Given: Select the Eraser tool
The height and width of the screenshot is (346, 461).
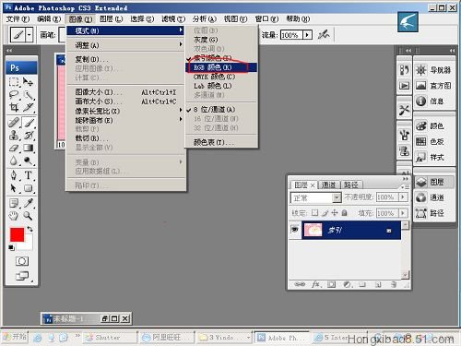Looking at the screenshot, I should (14, 148).
